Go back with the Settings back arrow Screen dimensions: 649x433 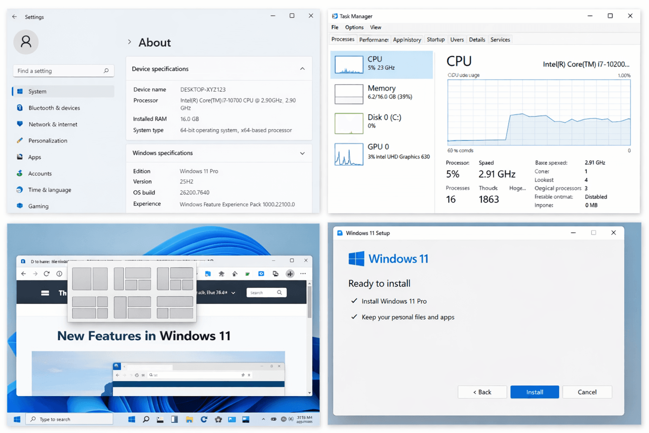click(x=14, y=17)
